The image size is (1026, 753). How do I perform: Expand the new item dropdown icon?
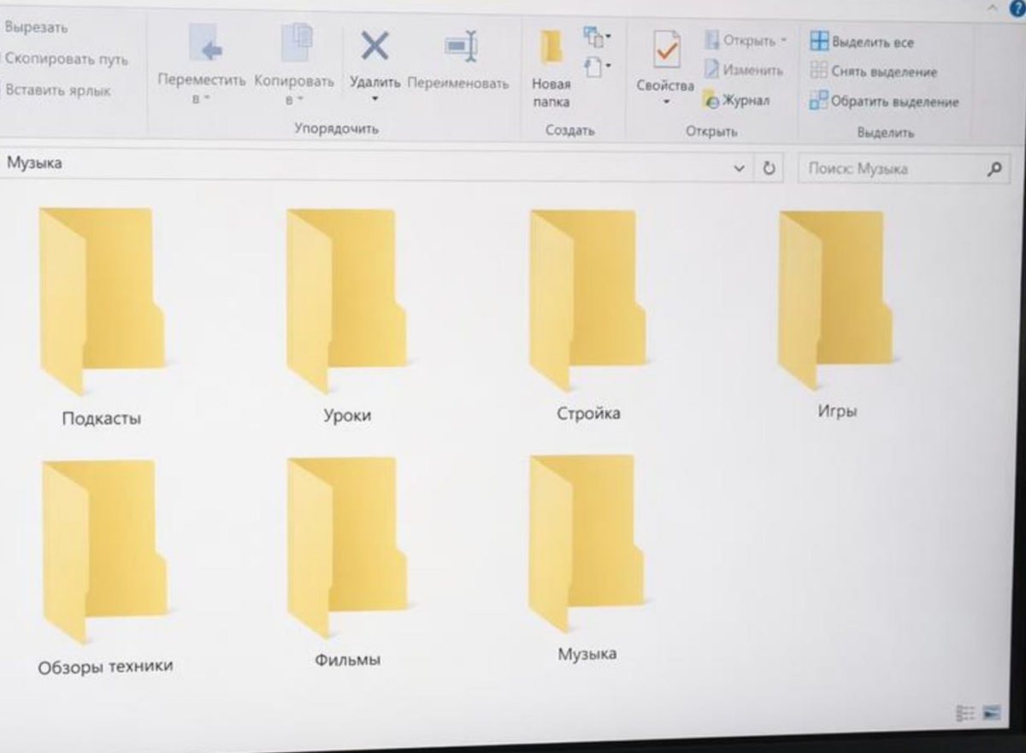[596, 36]
